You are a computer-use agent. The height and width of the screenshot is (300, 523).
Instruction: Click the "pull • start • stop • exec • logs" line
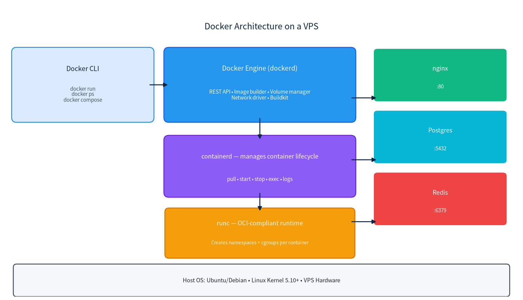point(260,179)
